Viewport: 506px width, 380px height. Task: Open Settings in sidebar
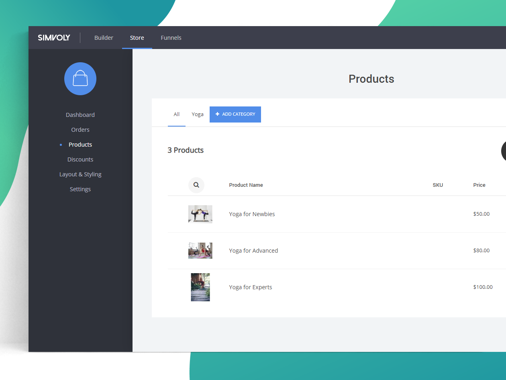pyautogui.click(x=80, y=189)
